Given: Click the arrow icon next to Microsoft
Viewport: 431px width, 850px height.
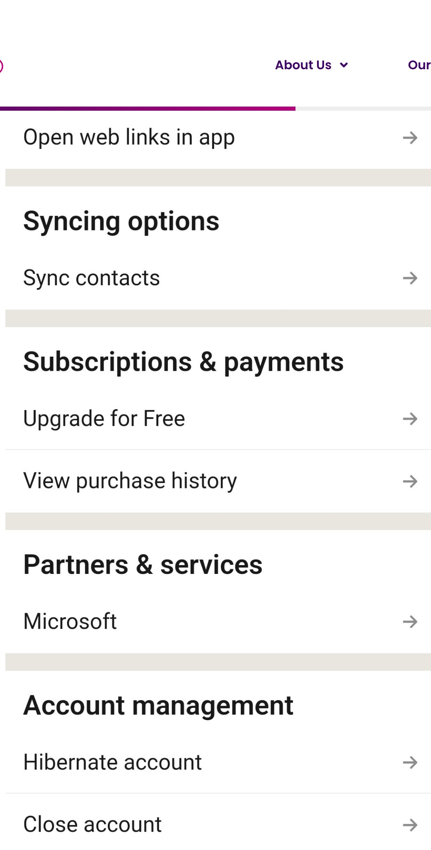Looking at the screenshot, I should tap(410, 622).
